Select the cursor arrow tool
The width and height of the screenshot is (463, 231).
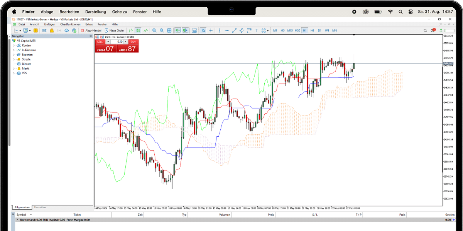coord(203,30)
